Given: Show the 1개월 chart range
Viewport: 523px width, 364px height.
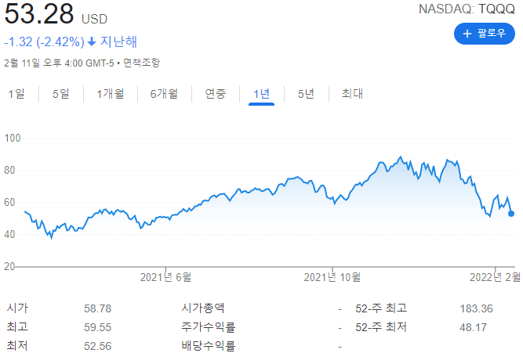Looking at the screenshot, I should tap(110, 94).
